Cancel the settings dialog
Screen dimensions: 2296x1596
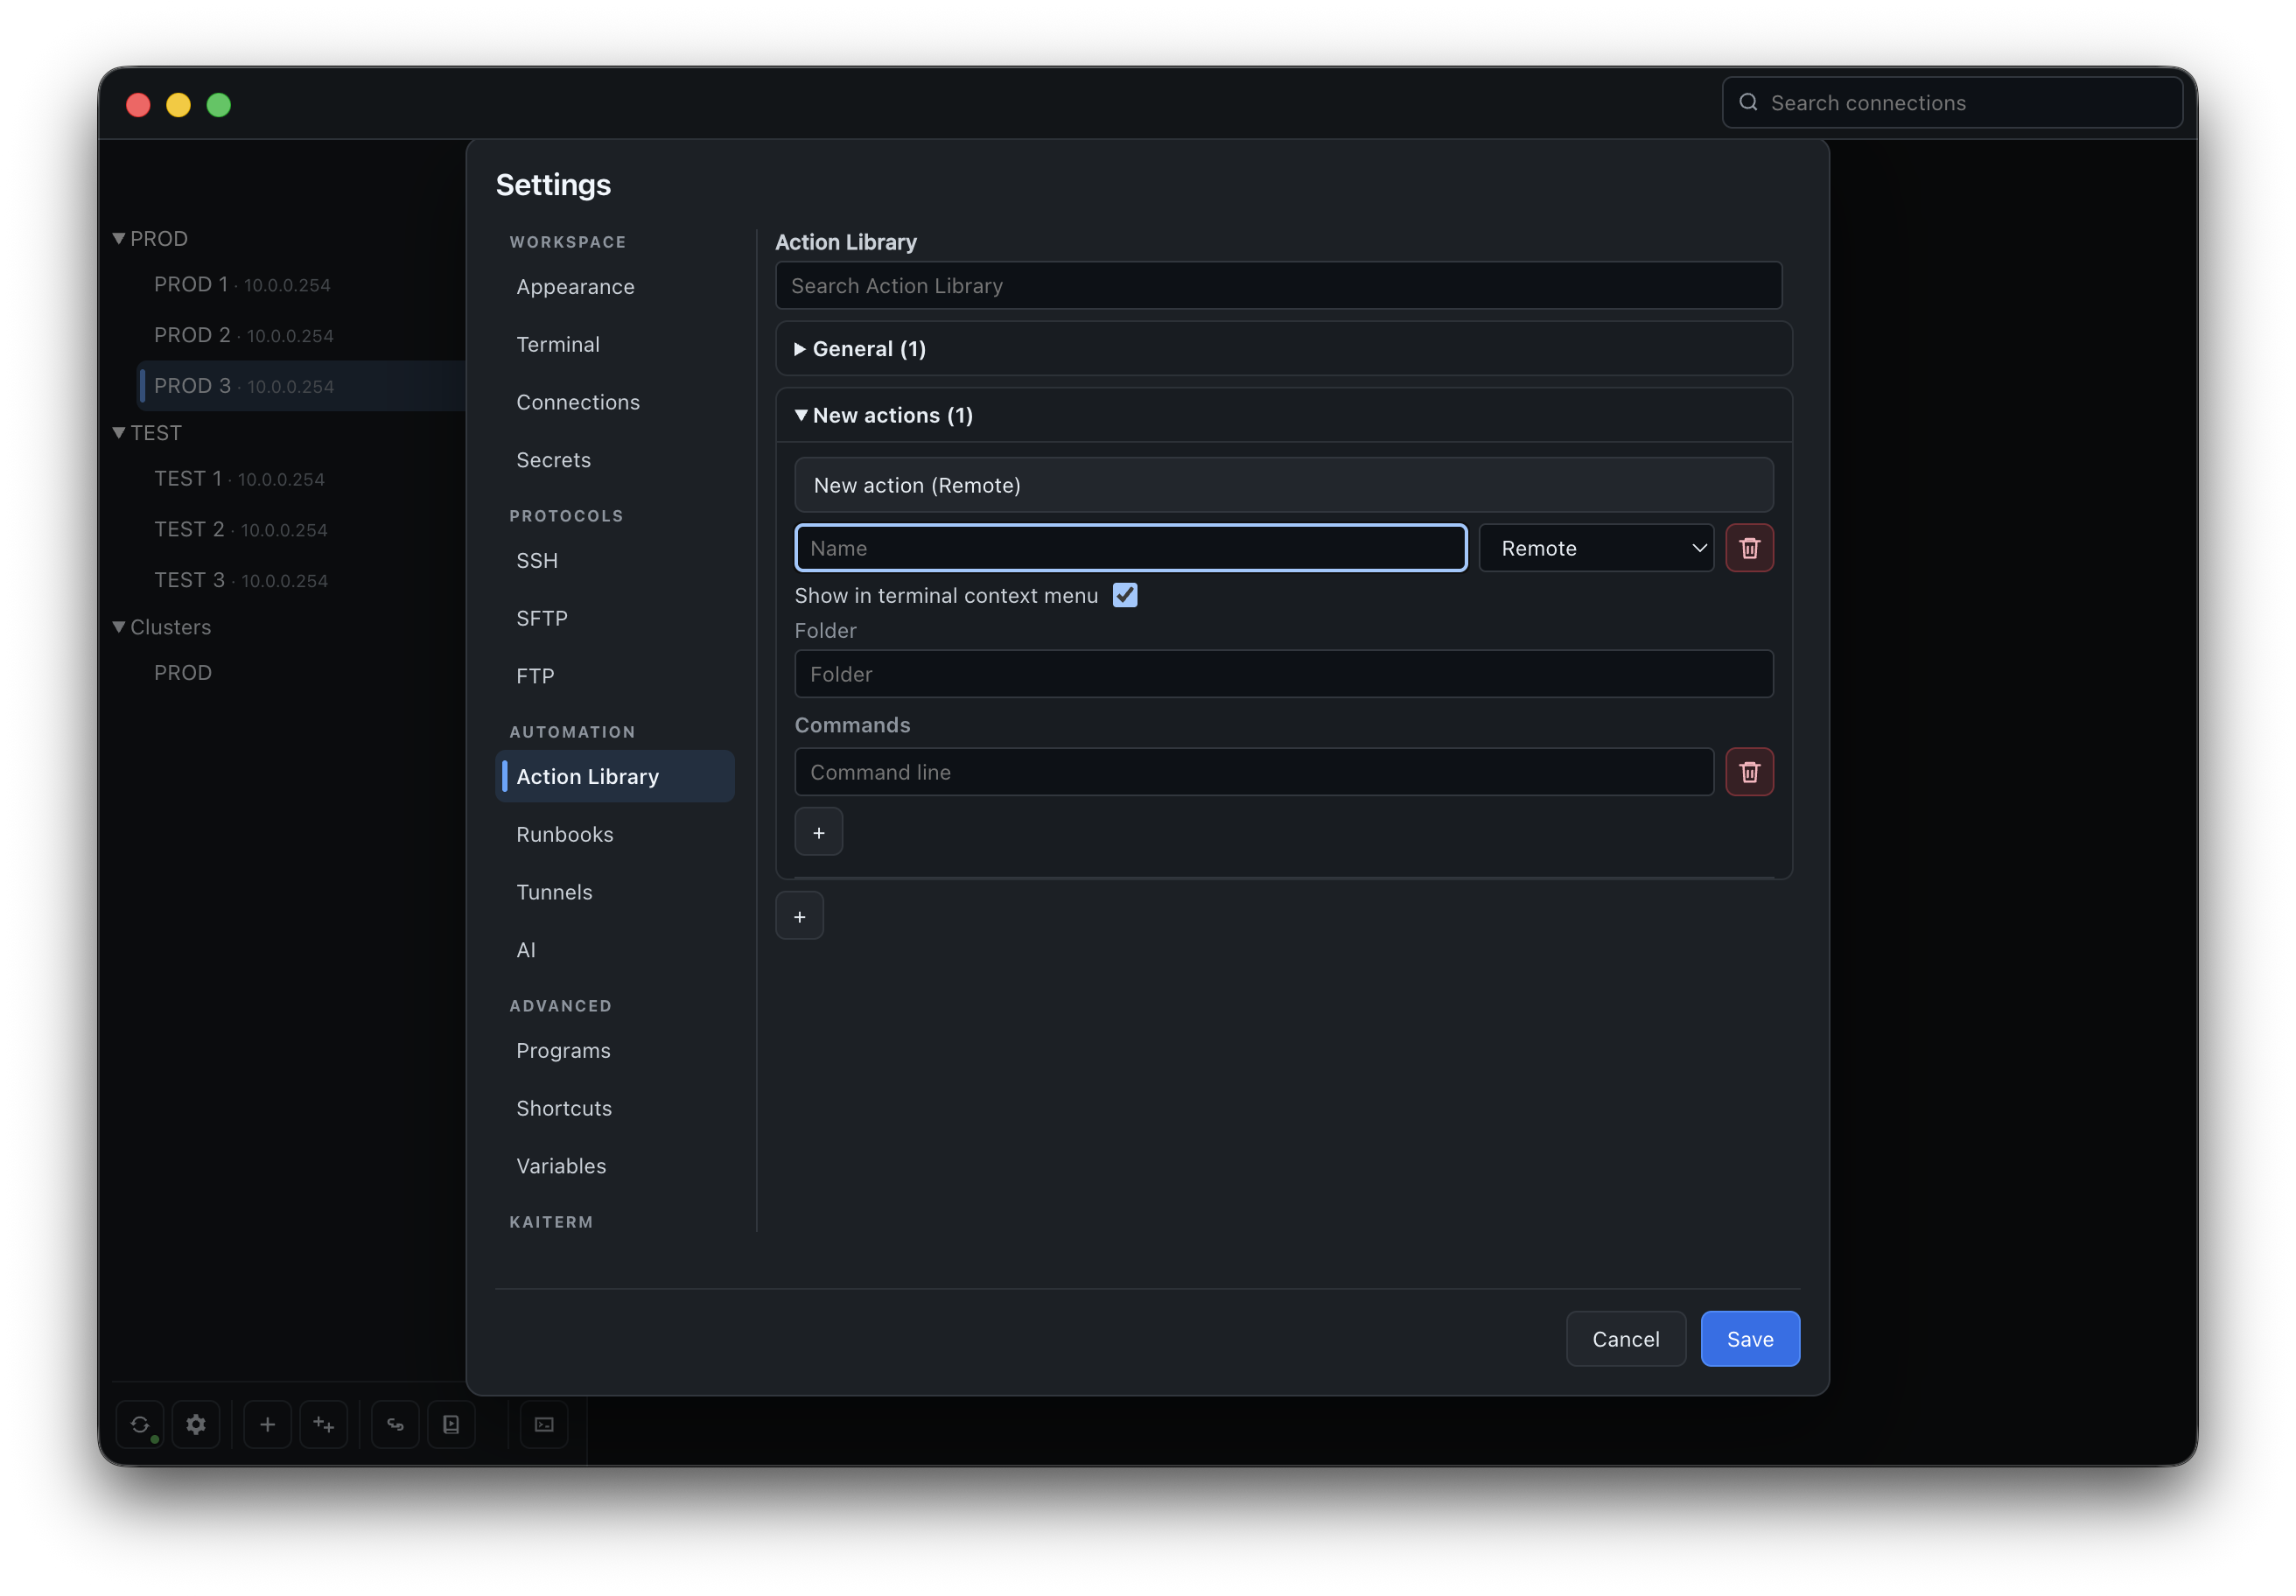1626,1339
